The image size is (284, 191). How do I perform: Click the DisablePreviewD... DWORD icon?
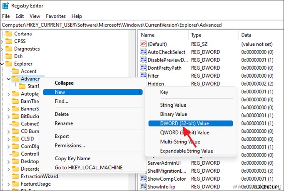tap(143, 60)
